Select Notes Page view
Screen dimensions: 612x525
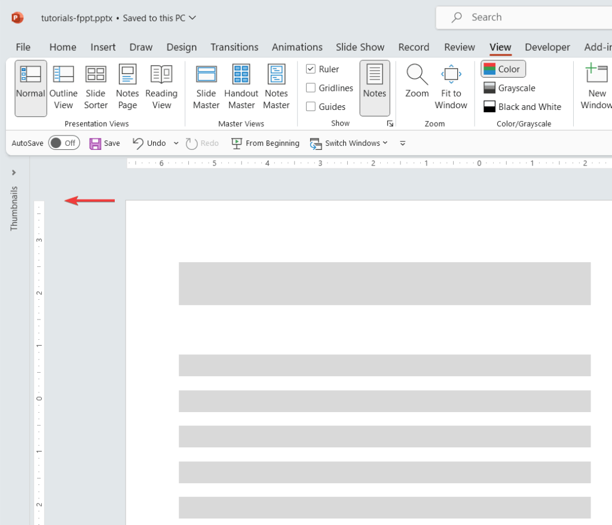click(127, 87)
